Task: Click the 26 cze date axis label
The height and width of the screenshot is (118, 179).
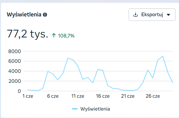Action: pyautogui.click(x=153, y=96)
